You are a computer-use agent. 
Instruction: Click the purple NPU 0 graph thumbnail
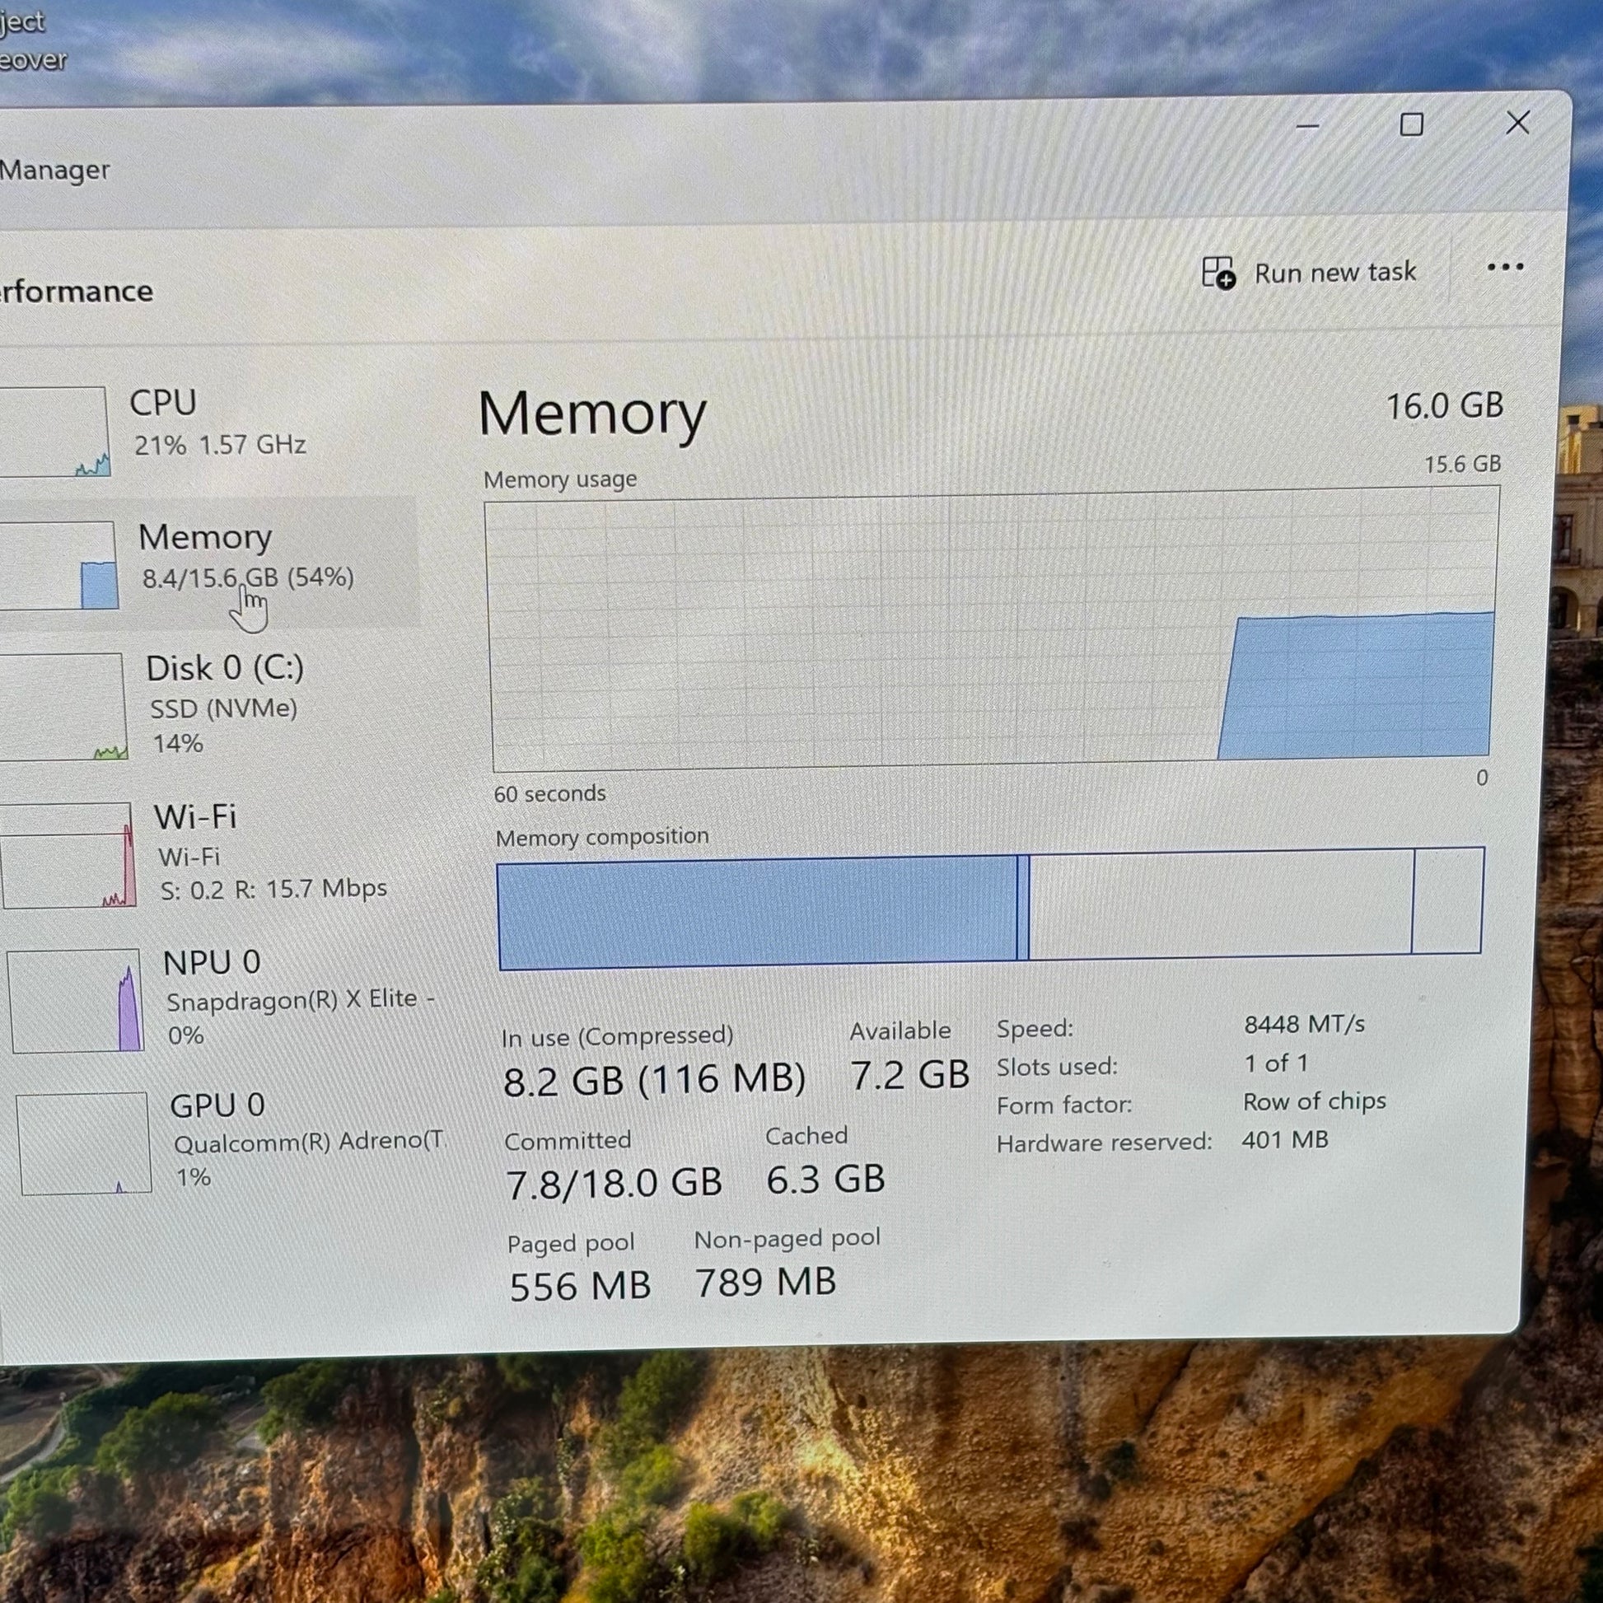pos(77,1001)
